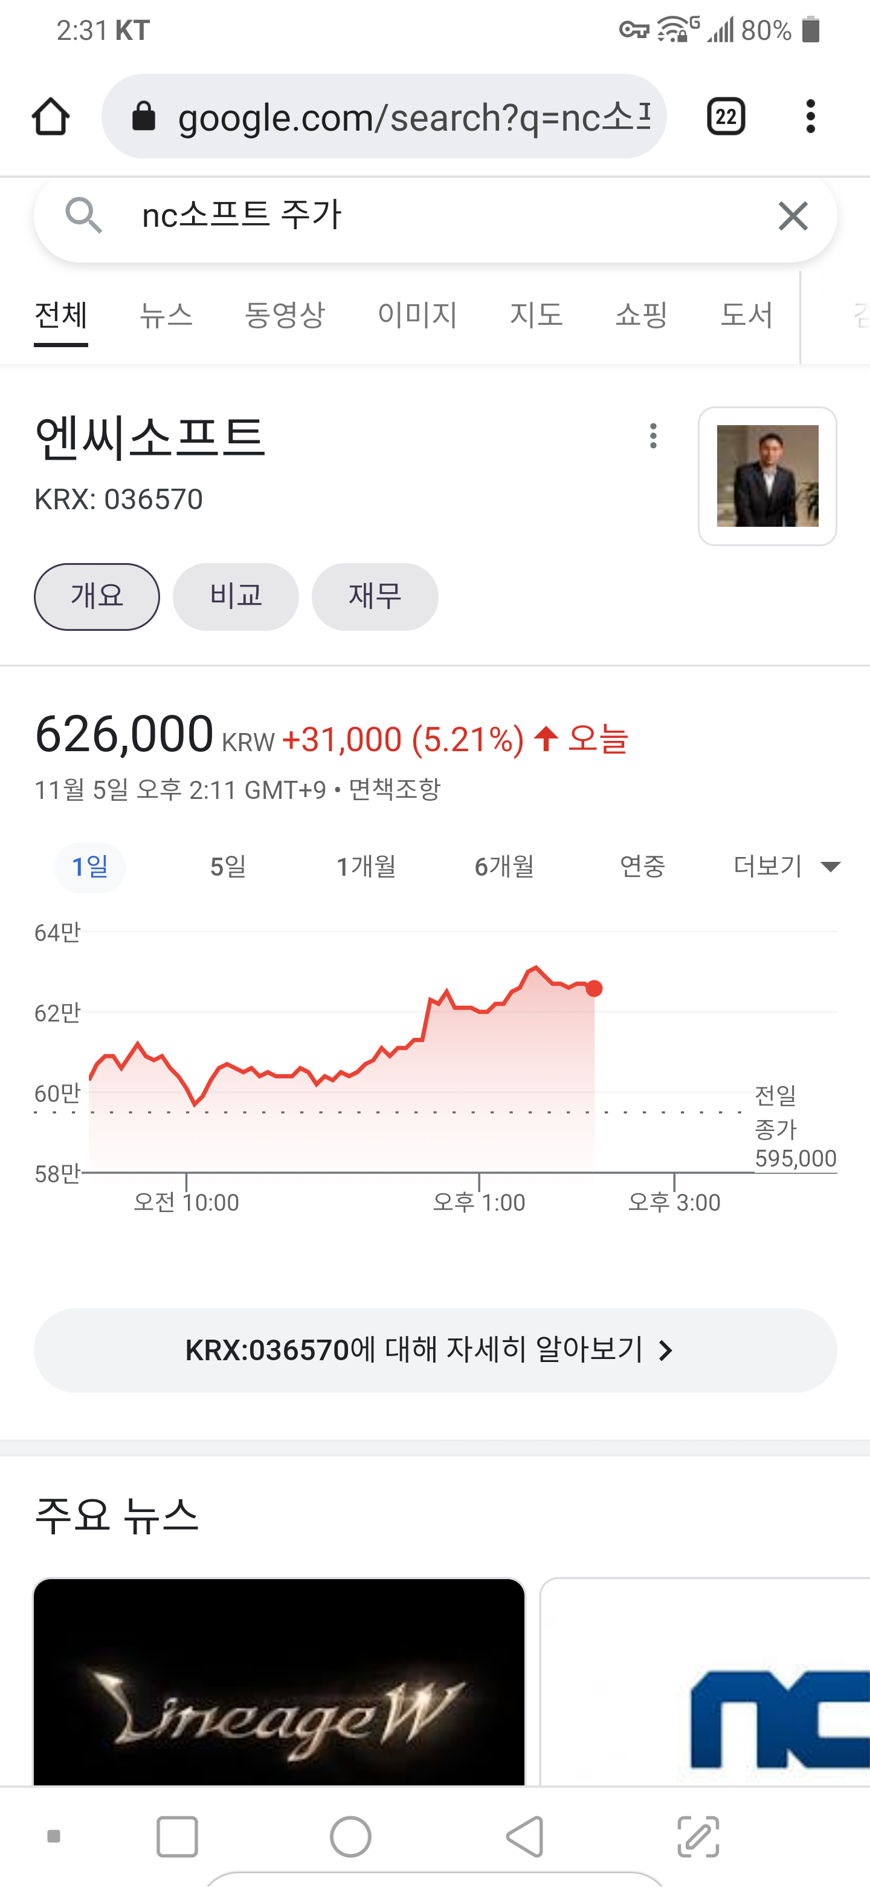Show the 6개월 chart range
This screenshot has height=1887, width=870.
click(504, 867)
